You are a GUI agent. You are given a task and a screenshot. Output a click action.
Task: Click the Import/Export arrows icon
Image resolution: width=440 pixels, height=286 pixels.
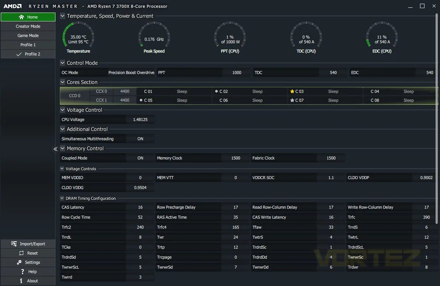coord(14,243)
